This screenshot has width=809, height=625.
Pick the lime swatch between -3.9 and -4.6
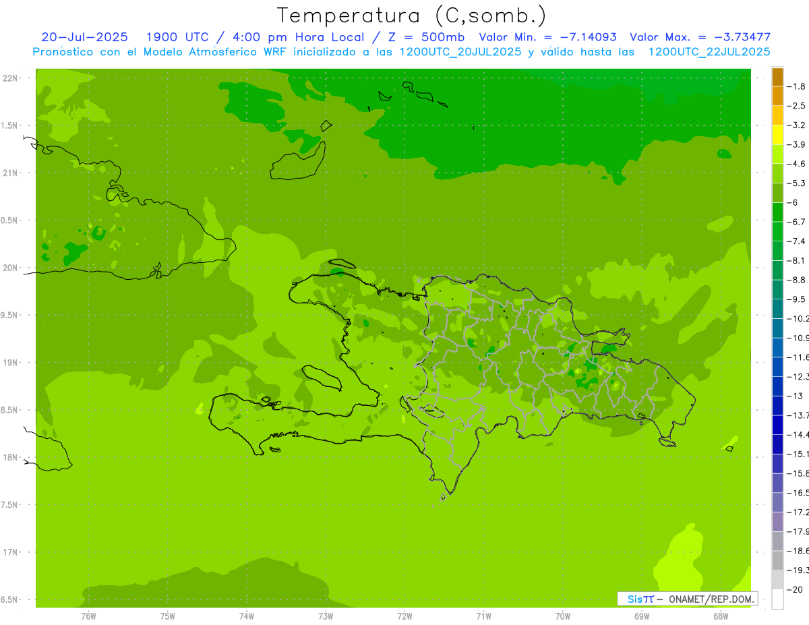point(777,154)
